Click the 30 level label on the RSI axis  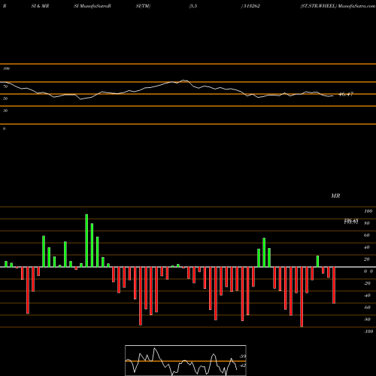click(x=5, y=111)
